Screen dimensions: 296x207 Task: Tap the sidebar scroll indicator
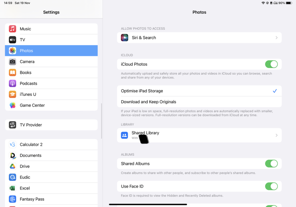(102, 121)
